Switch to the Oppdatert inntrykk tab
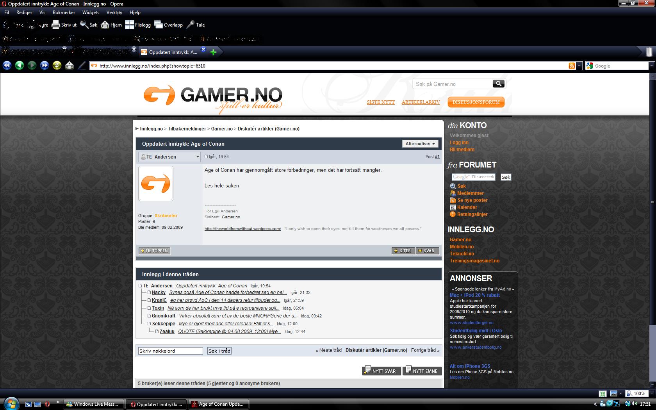Image resolution: width=656 pixels, height=410 pixels. tap(172, 52)
